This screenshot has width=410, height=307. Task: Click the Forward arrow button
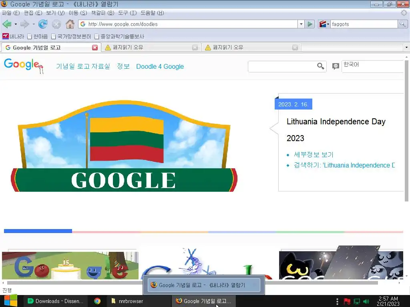pos(24,24)
